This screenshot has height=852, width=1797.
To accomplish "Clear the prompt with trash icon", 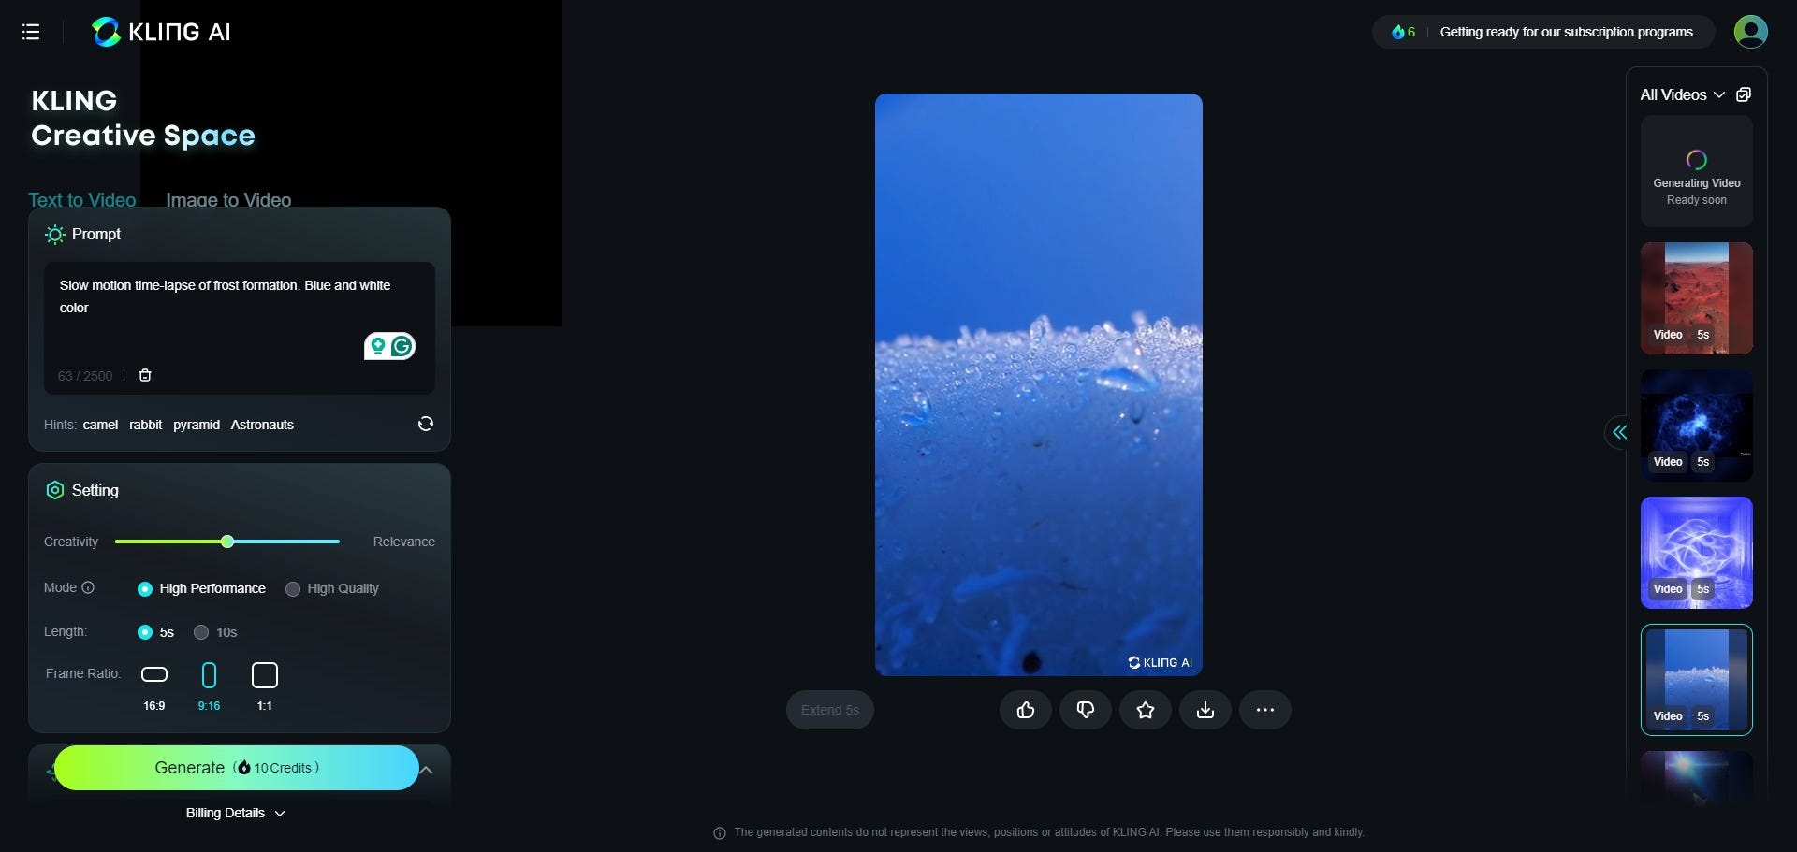I will click(x=145, y=375).
